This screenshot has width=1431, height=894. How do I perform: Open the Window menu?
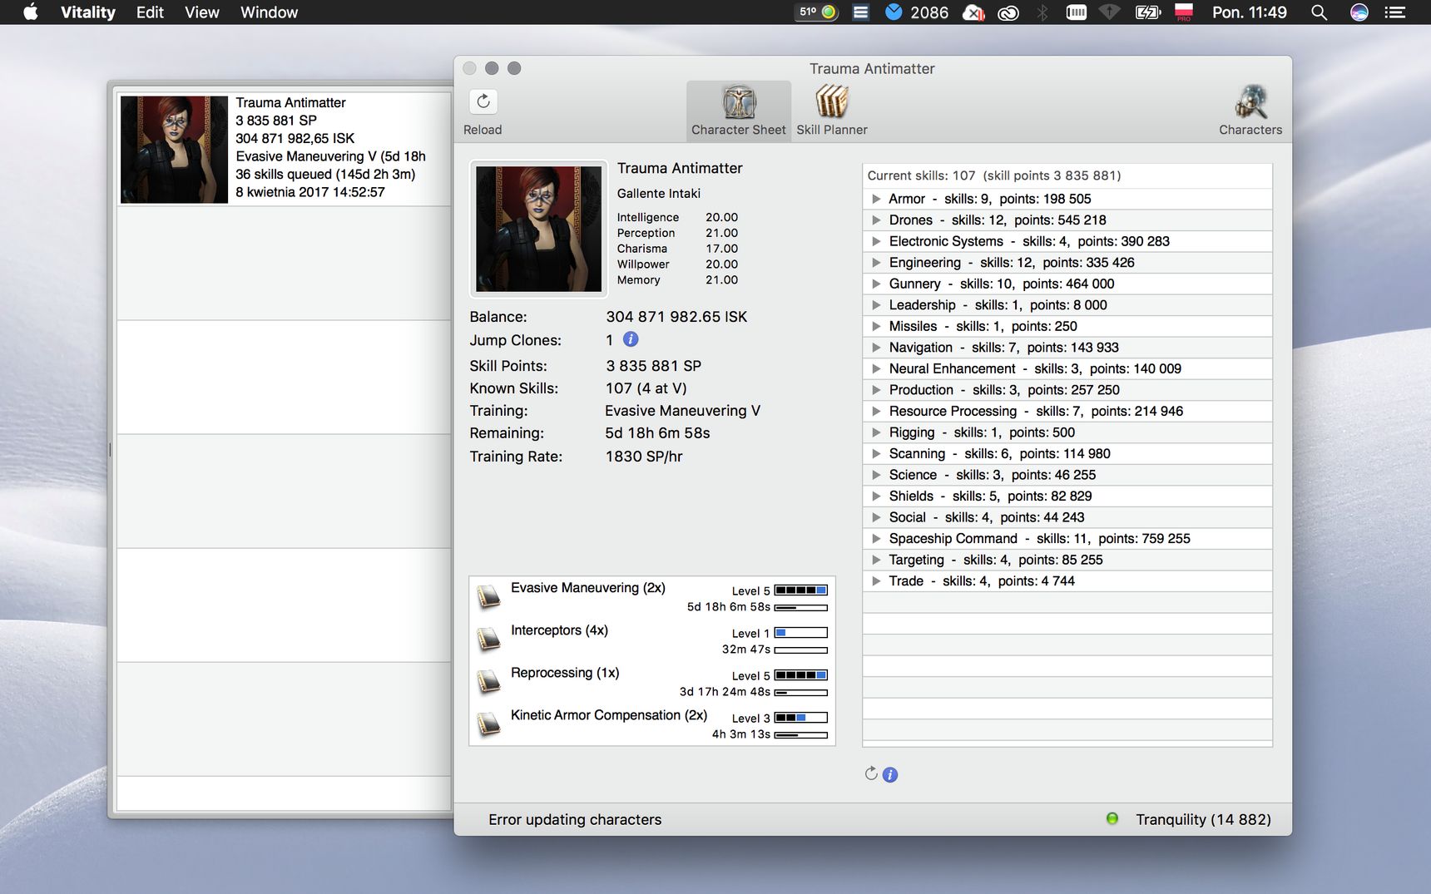click(x=269, y=12)
